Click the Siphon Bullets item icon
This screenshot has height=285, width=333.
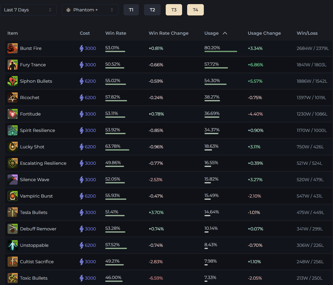(x=13, y=81)
